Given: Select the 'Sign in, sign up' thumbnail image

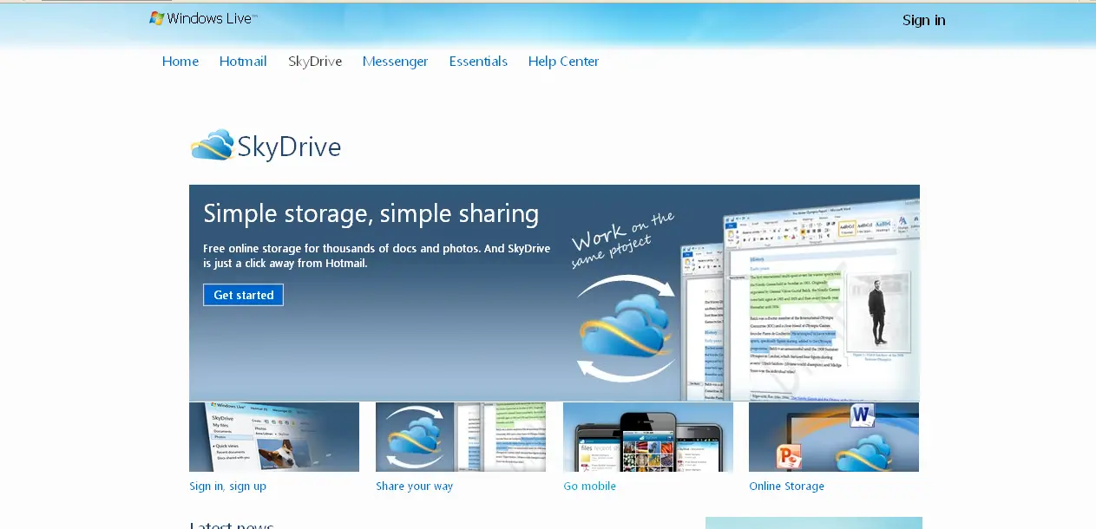Looking at the screenshot, I should coord(274,437).
